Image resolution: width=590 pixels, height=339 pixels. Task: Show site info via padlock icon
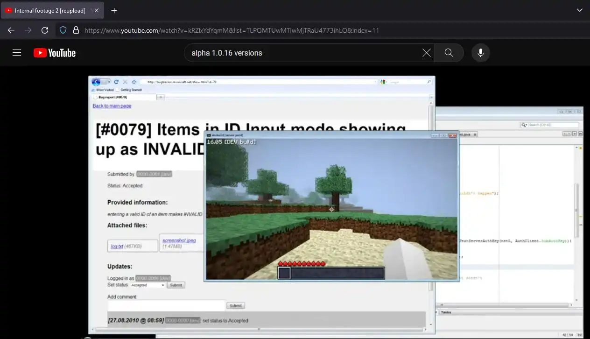click(76, 30)
